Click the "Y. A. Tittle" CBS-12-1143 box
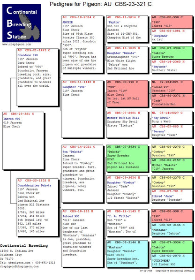Screen dimensions: 195x280 pyautogui.click(x=127, y=223)
